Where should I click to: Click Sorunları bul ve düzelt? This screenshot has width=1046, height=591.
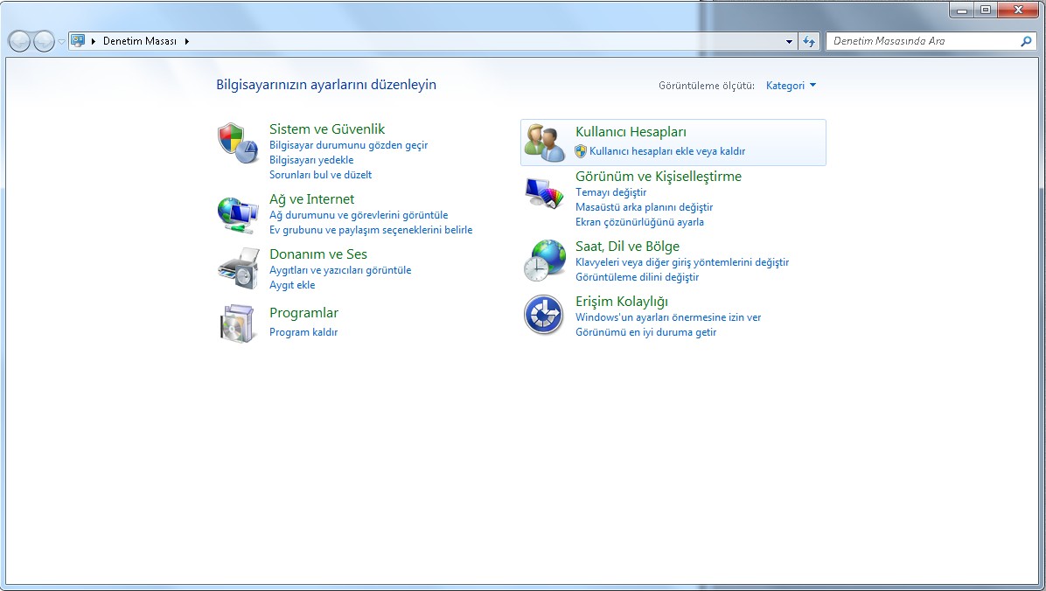tap(320, 175)
